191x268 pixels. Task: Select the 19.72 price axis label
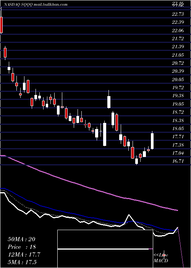click(178, 88)
